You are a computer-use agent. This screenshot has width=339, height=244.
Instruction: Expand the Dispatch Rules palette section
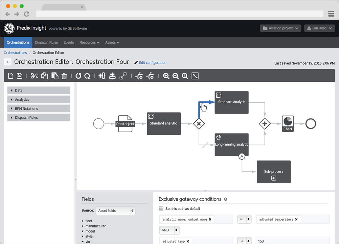(39, 117)
